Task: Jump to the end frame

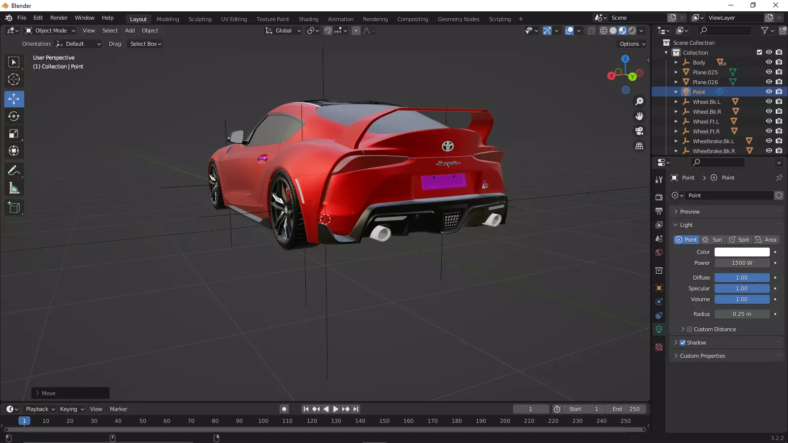Action: (356, 409)
